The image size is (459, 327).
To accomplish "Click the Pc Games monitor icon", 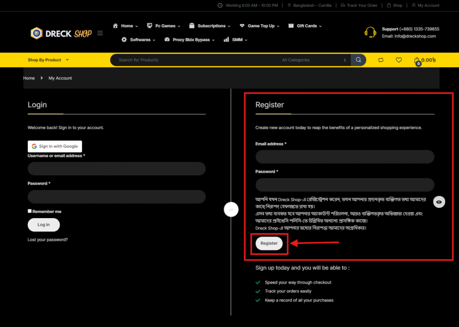I will pos(149,26).
